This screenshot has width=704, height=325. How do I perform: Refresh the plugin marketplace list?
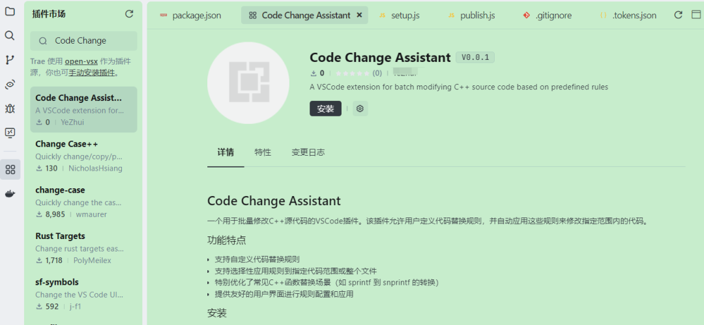coord(129,14)
